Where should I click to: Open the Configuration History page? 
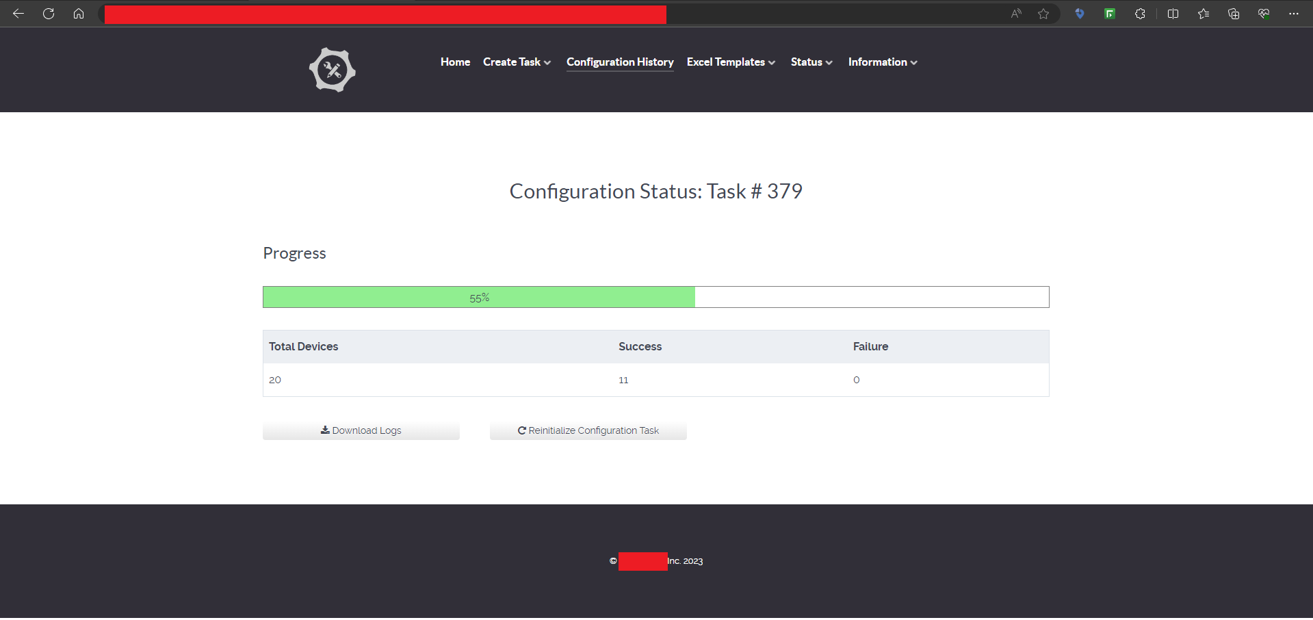click(620, 62)
